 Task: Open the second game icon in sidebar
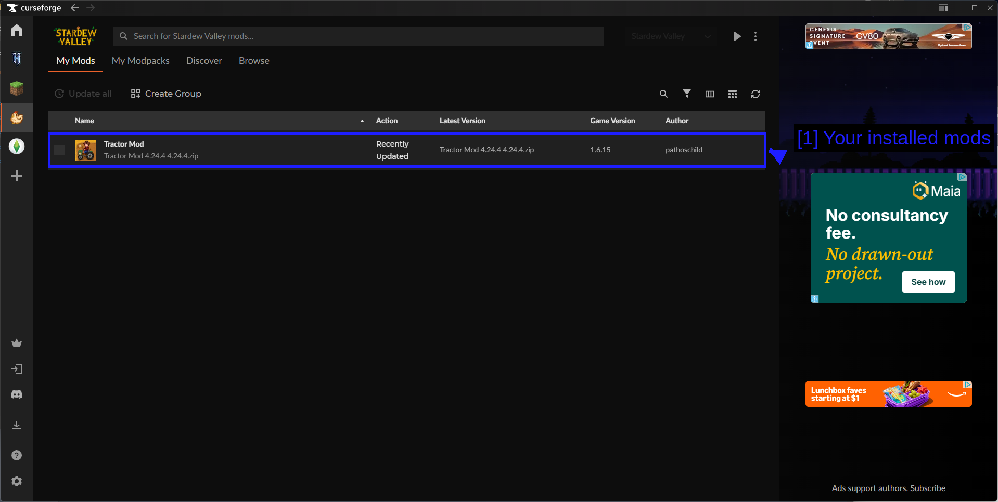click(x=17, y=59)
